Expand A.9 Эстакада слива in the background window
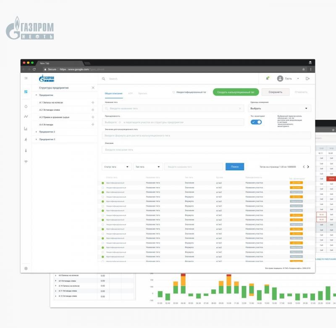Image resolution: width=336 pixels, height=328 pixels. coord(56,280)
